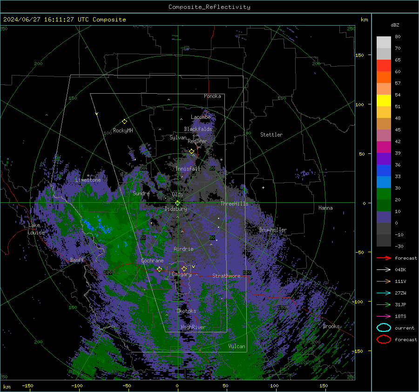The width and height of the screenshot is (419, 392).
Task: Click the cyan 27ZW arrow icon
Action: (384, 293)
